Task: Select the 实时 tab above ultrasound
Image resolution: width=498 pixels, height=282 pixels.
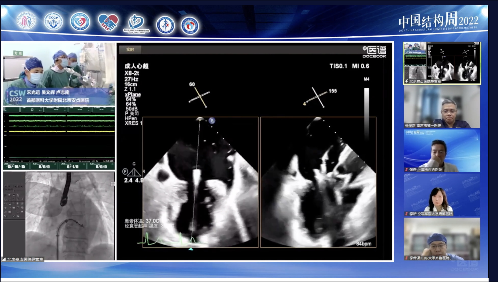Action: point(130,50)
